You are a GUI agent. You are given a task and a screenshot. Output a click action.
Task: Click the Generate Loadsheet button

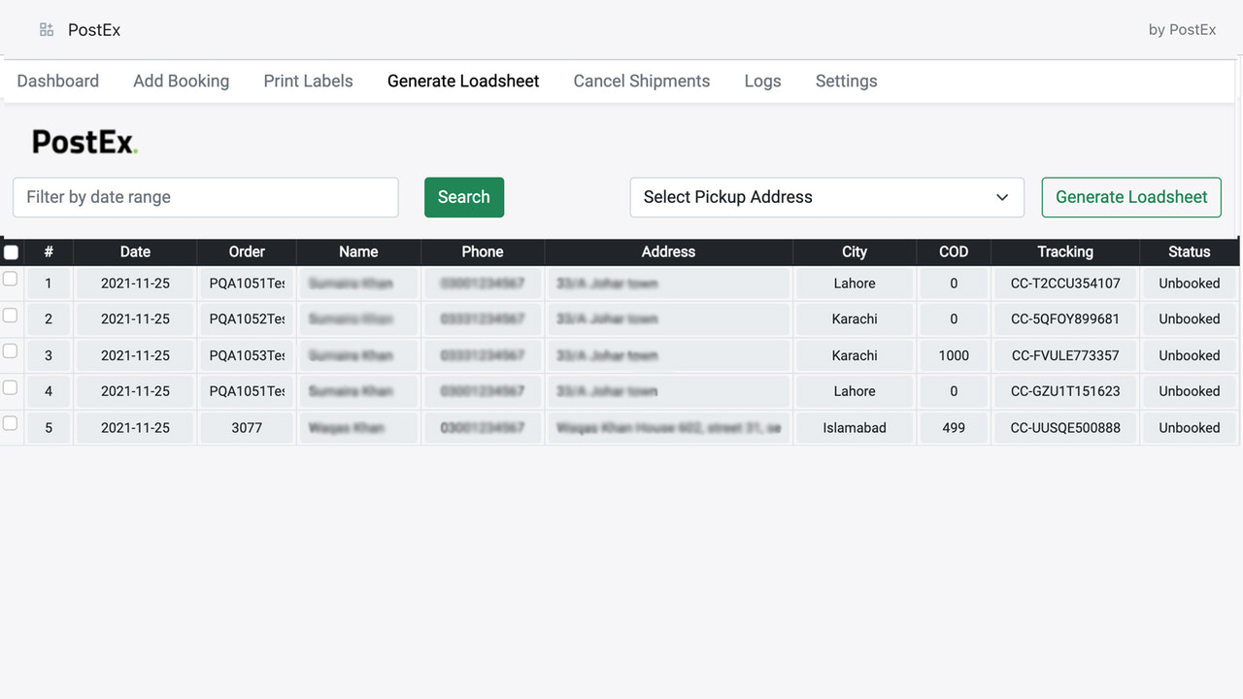pyautogui.click(x=1130, y=197)
